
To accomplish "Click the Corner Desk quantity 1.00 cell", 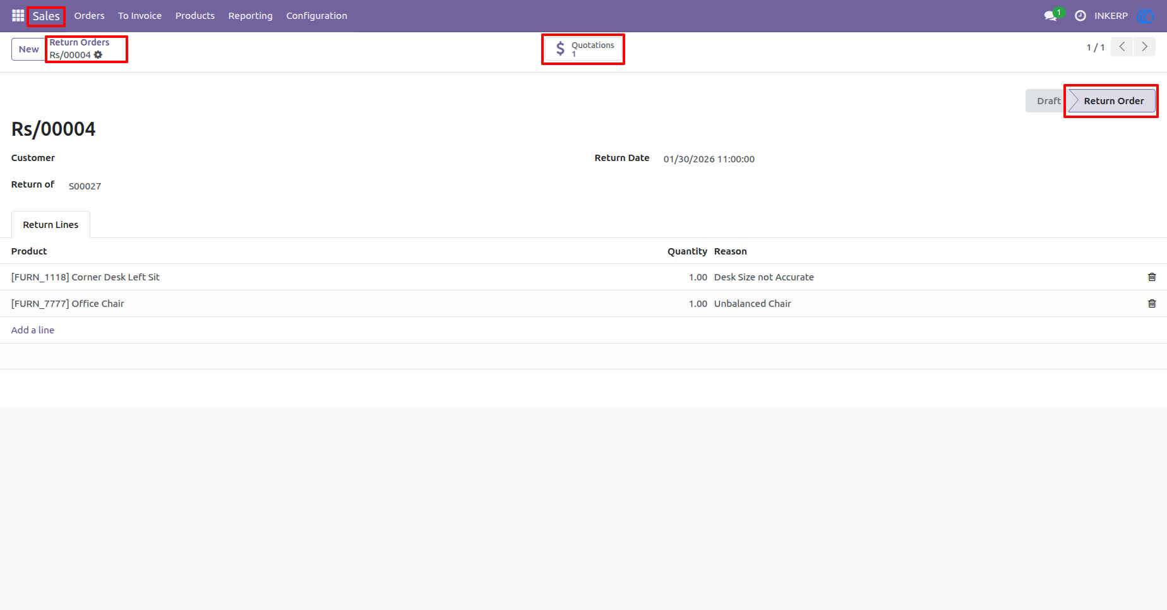I will tap(698, 277).
